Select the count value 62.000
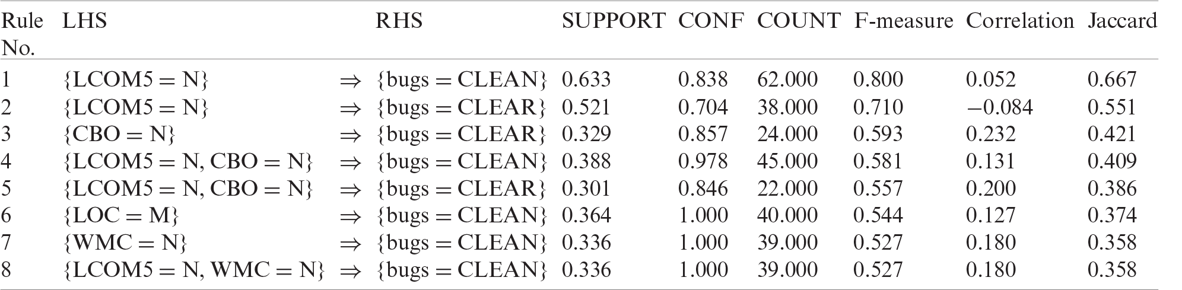The height and width of the screenshot is (290, 1182). 787,79
